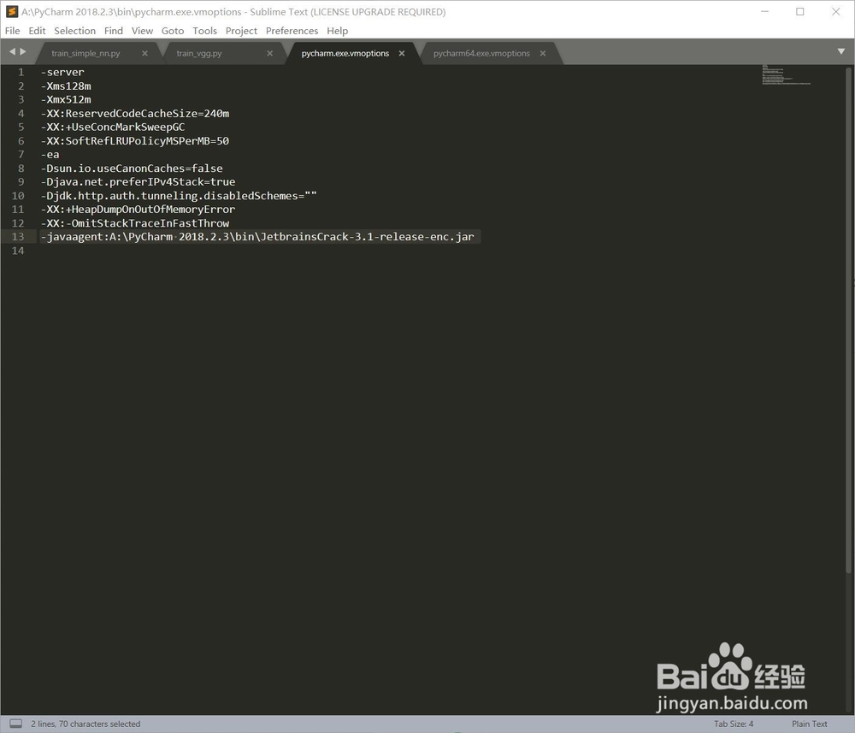Click the OmitStackTraceInFastThrow line
855x733 pixels.
[x=135, y=223]
